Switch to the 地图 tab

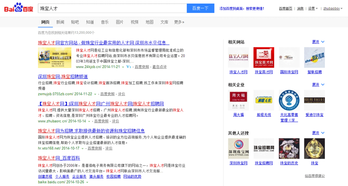[x=149, y=22]
